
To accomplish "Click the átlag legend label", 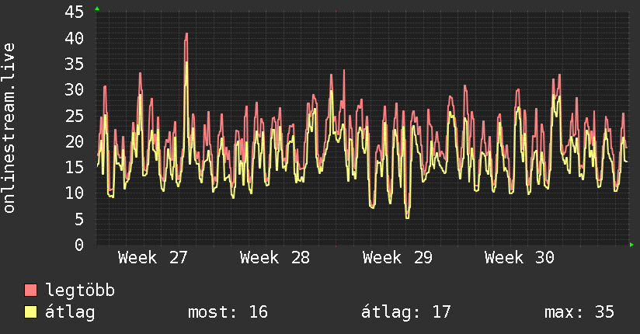I will pos(70,312).
